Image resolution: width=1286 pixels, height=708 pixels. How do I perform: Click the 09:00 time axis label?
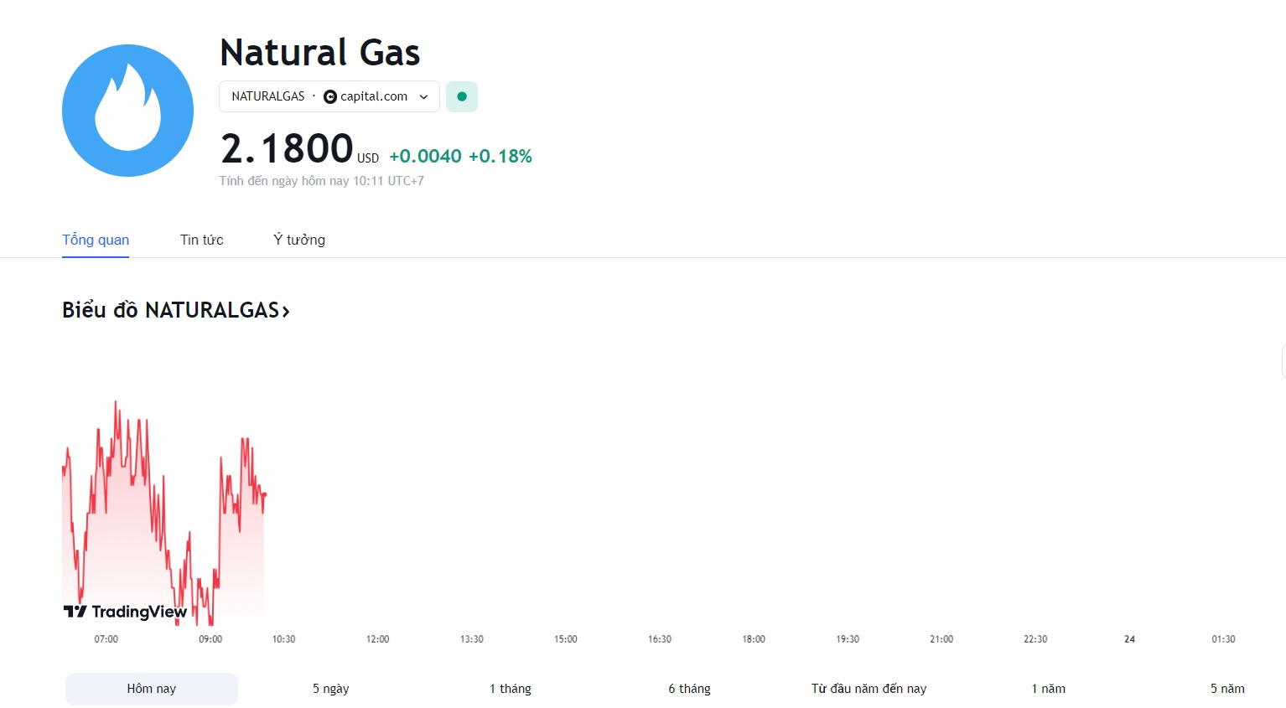pos(210,639)
